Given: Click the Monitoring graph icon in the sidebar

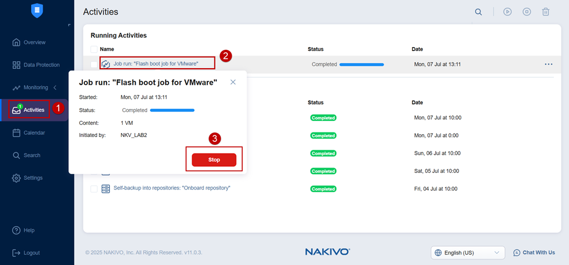Looking at the screenshot, I should [16, 88].
